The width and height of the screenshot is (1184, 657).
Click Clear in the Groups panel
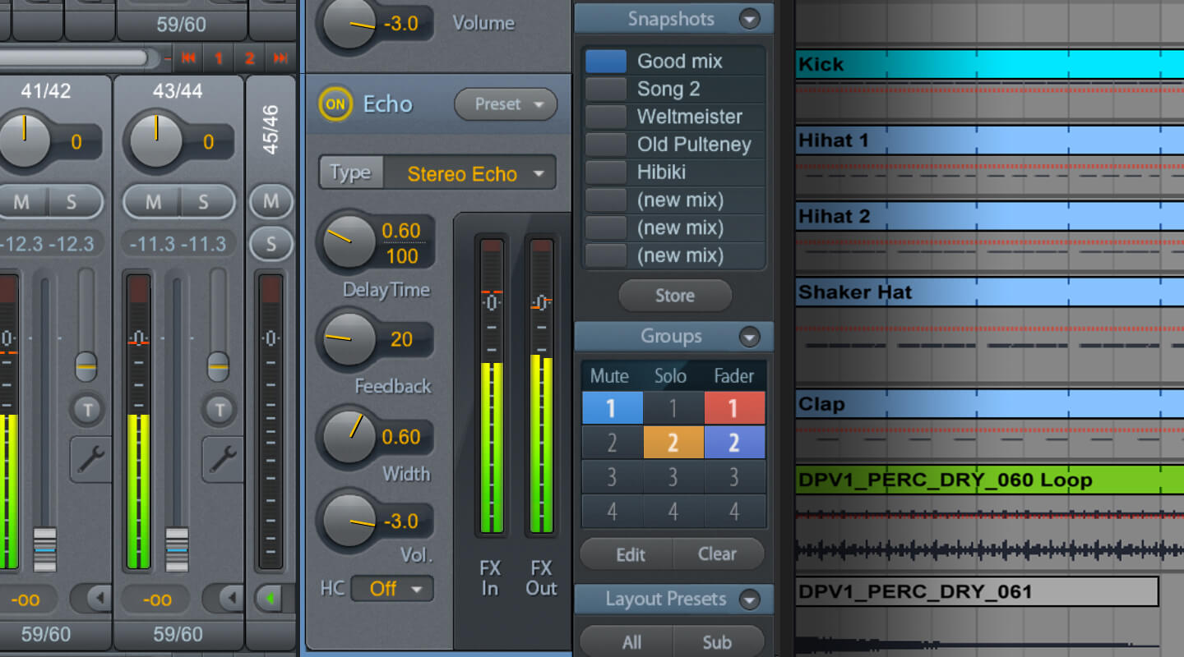click(718, 554)
